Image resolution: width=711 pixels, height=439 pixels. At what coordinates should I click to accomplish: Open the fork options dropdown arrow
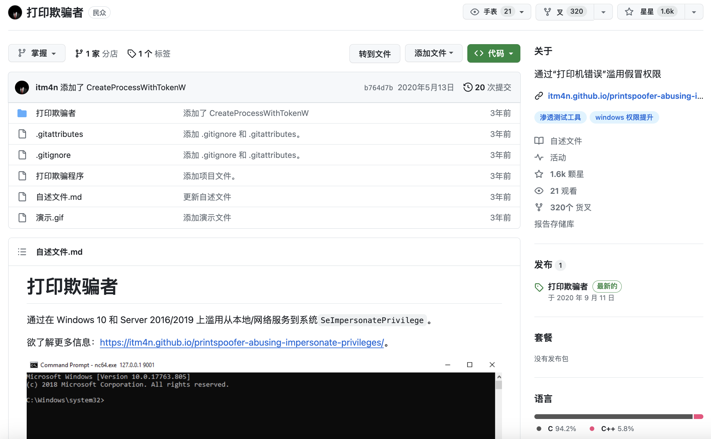603,12
